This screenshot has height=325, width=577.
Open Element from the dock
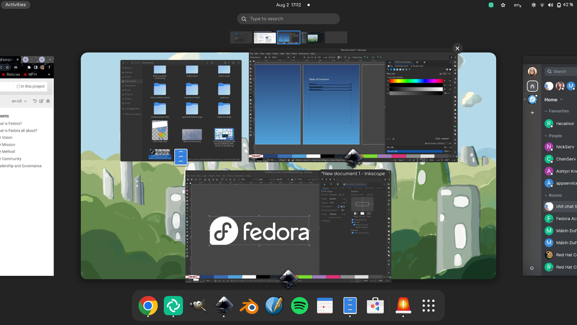pyautogui.click(x=173, y=306)
